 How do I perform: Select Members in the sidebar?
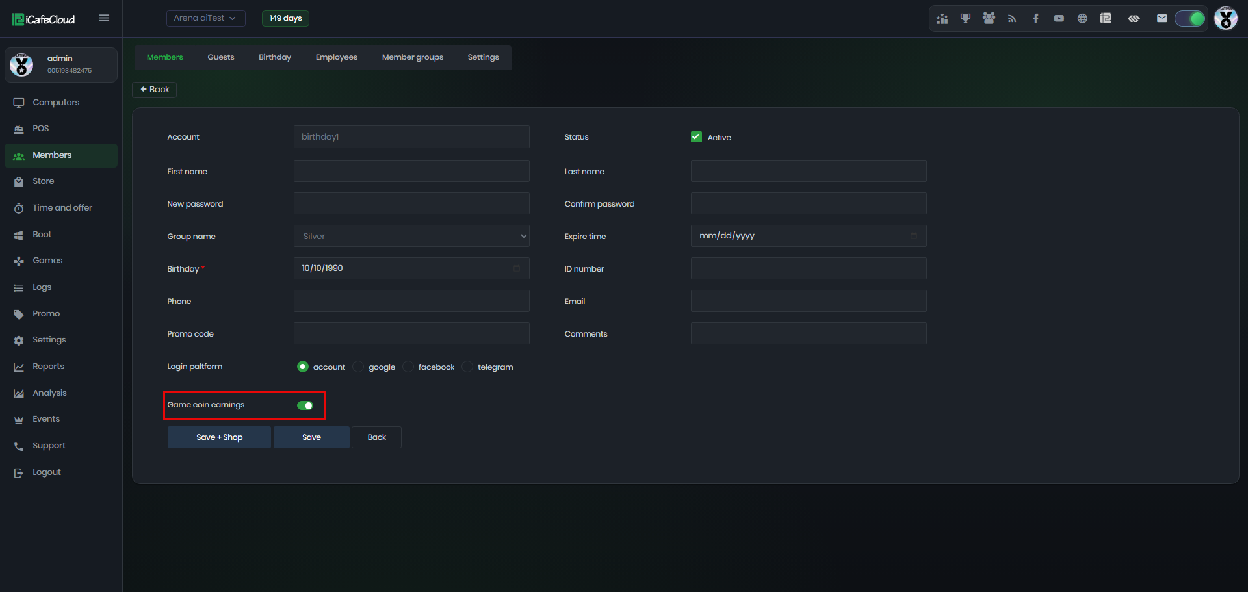(x=61, y=155)
